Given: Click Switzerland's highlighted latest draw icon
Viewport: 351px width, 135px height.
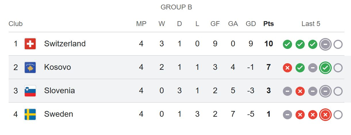Looking at the screenshot, I should point(325,44).
